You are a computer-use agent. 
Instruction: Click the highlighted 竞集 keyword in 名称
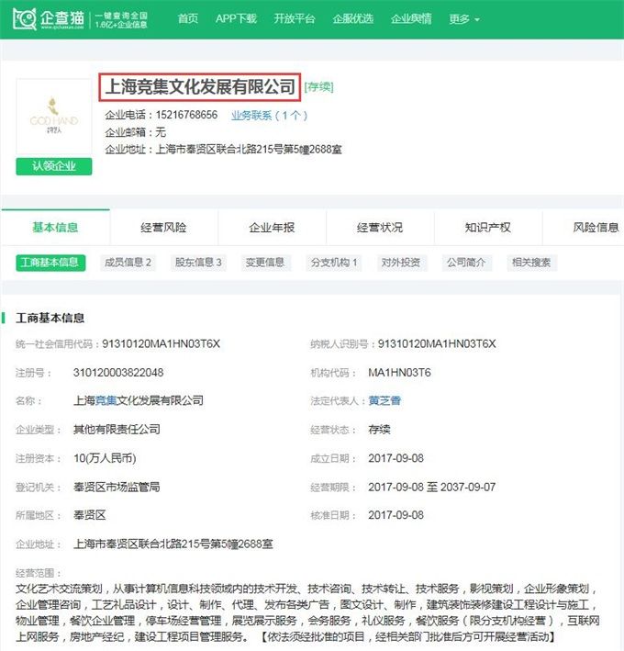106,400
